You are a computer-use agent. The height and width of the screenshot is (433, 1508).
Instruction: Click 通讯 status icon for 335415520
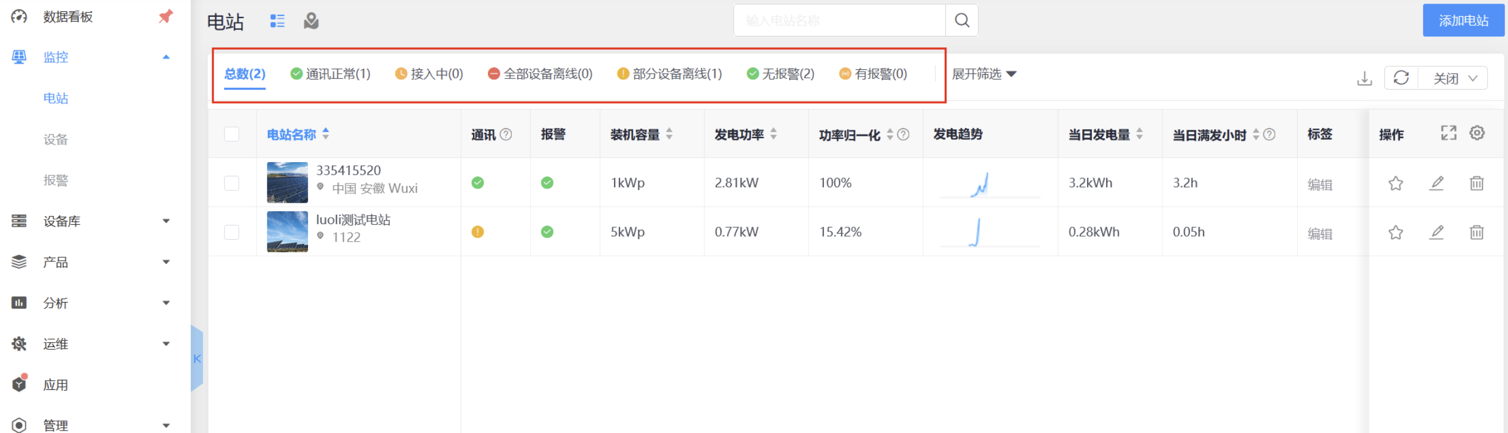(x=477, y=182)
